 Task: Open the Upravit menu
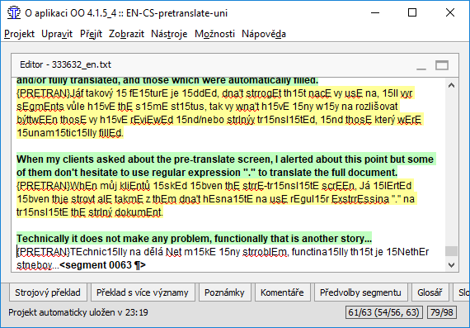[x=57, y=34]
